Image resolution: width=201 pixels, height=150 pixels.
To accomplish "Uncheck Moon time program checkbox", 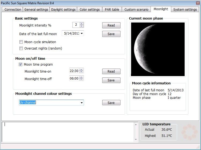I will [x=20, y=64].
